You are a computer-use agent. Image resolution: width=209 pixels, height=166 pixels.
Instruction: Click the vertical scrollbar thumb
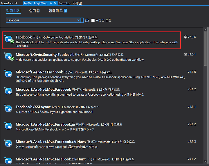(x=206, y=49)
